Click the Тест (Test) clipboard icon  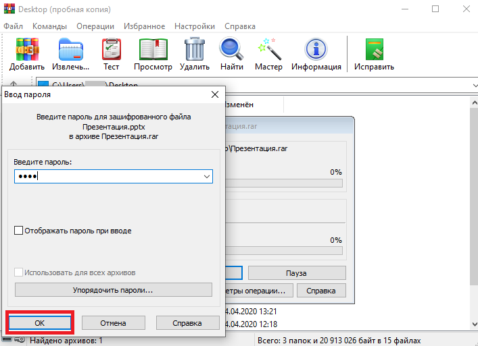pyautogui.click(x=112, y=50)
